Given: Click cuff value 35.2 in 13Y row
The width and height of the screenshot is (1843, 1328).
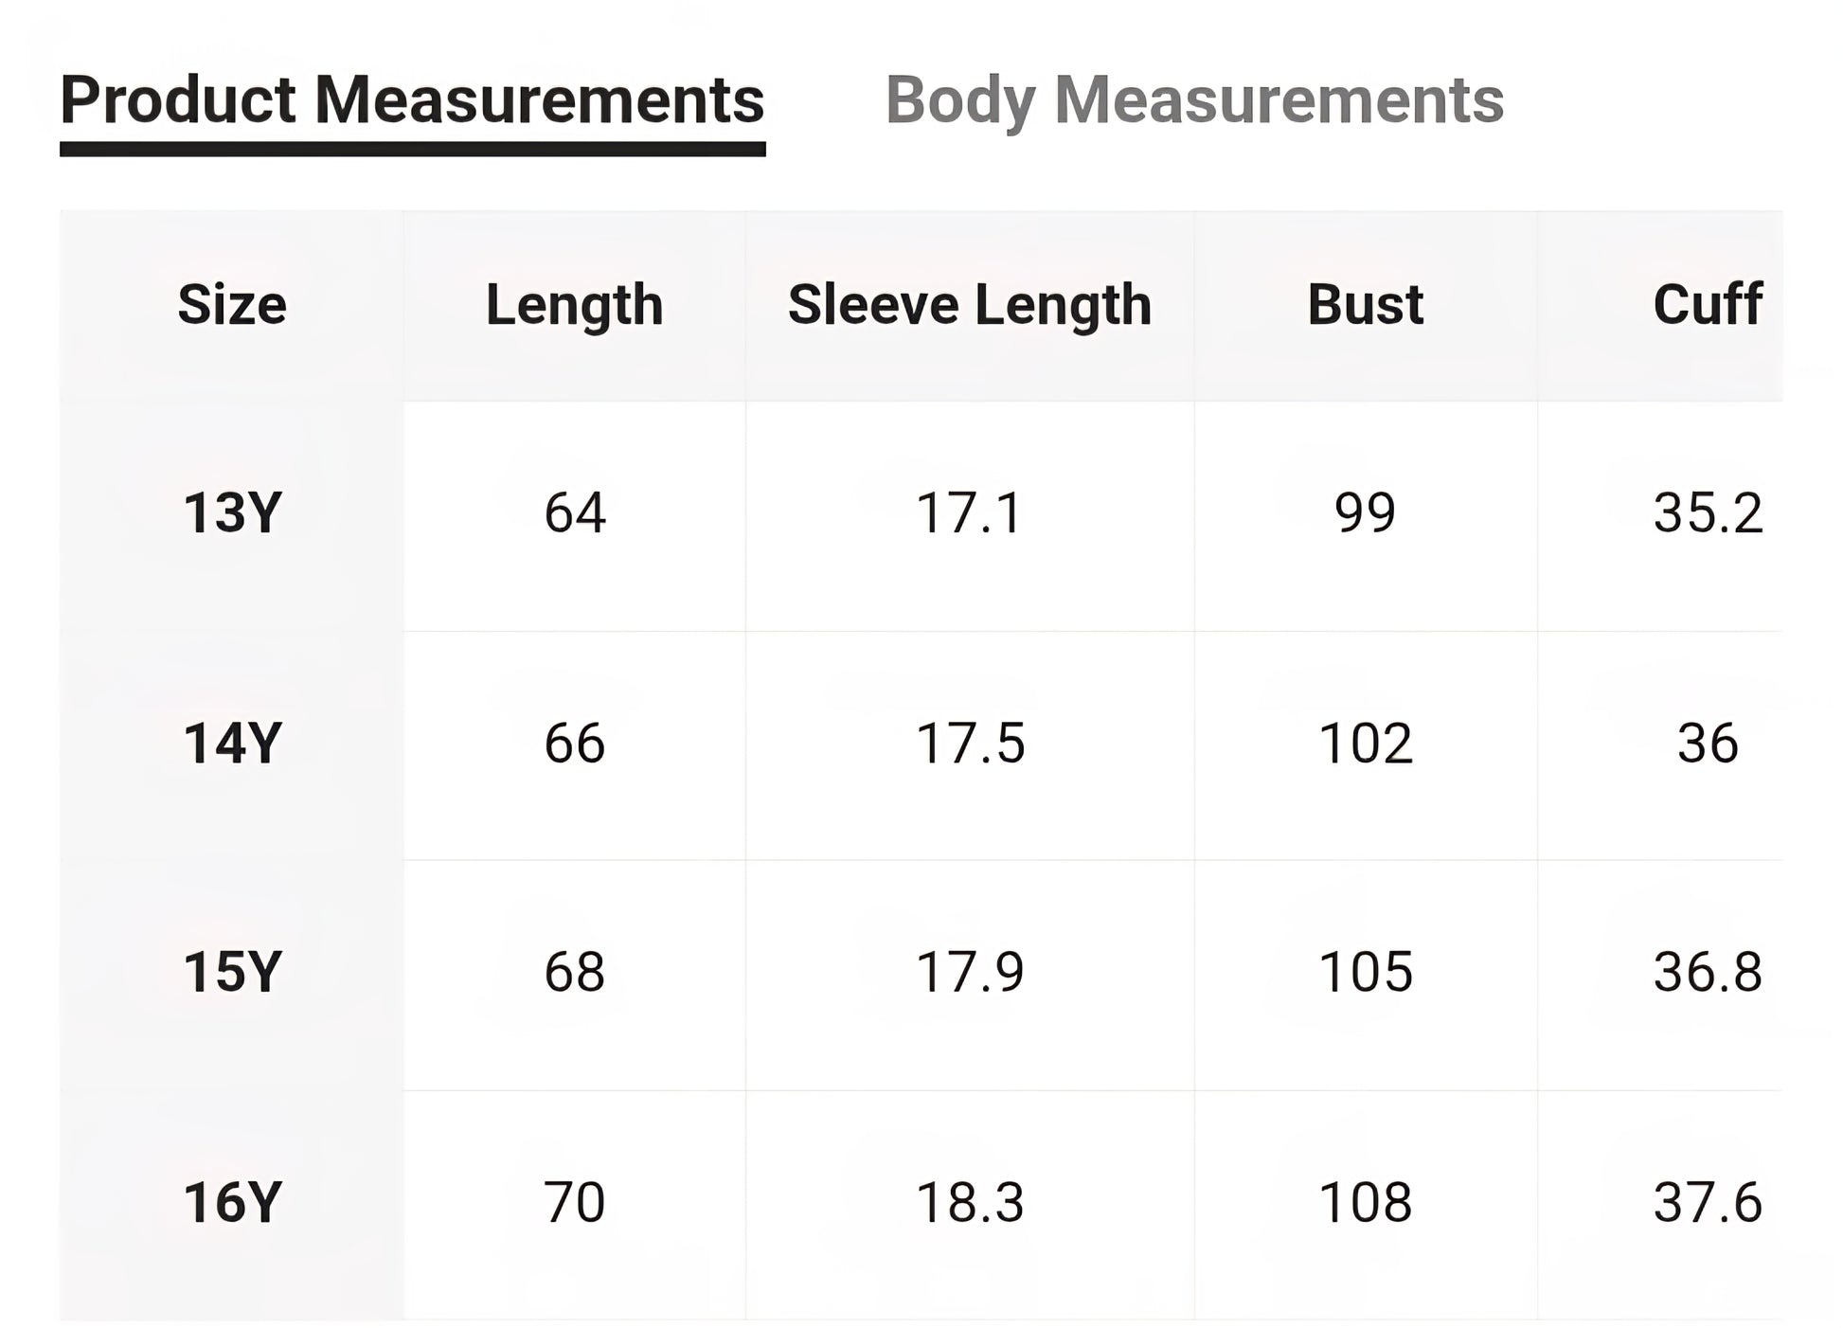Looking at the screenshot, I should pyautogui.click(x=1707, y=513).
